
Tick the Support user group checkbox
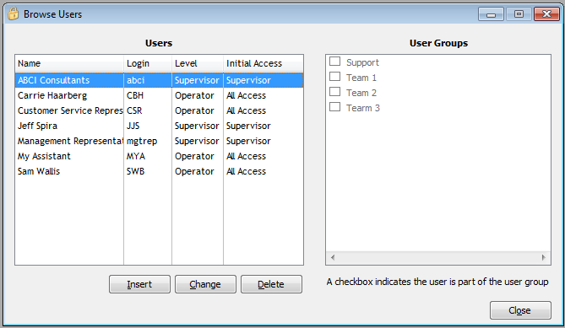[334, 62]
